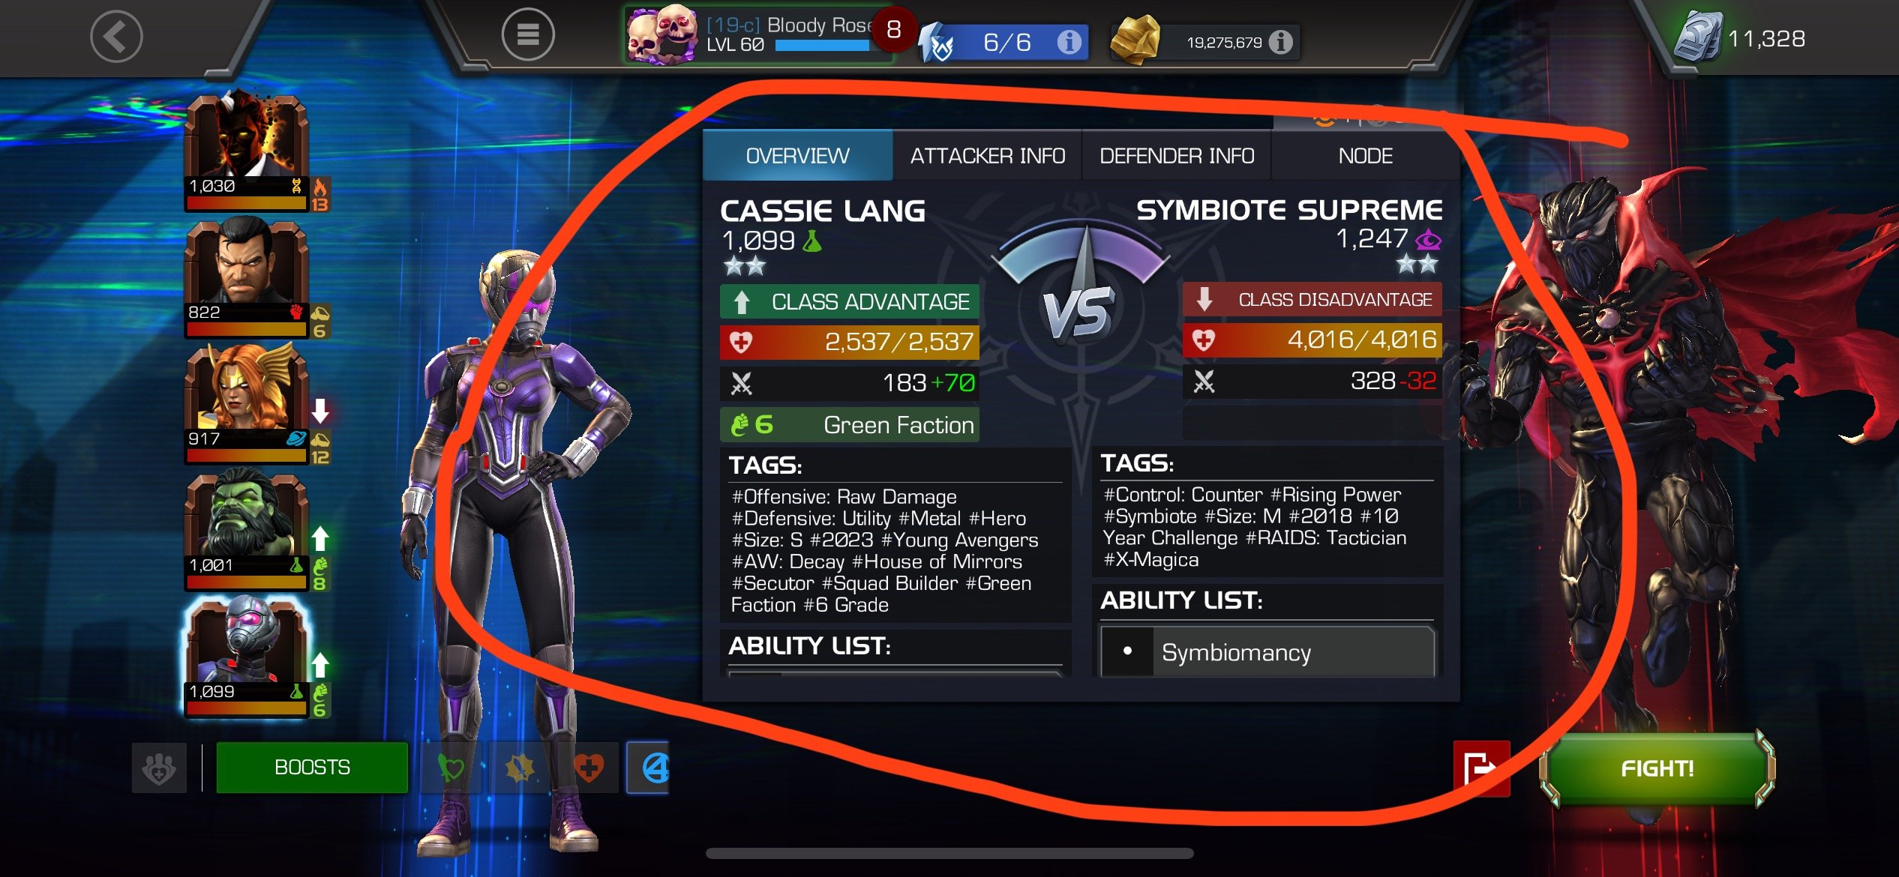Viewport: 1899px width, 877px height.
Task: Open the synergy team icon beside Boosts
Action: coord(159,768)
